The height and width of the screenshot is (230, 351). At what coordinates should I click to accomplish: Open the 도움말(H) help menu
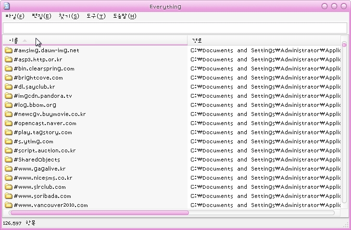(x=125, y=16)
